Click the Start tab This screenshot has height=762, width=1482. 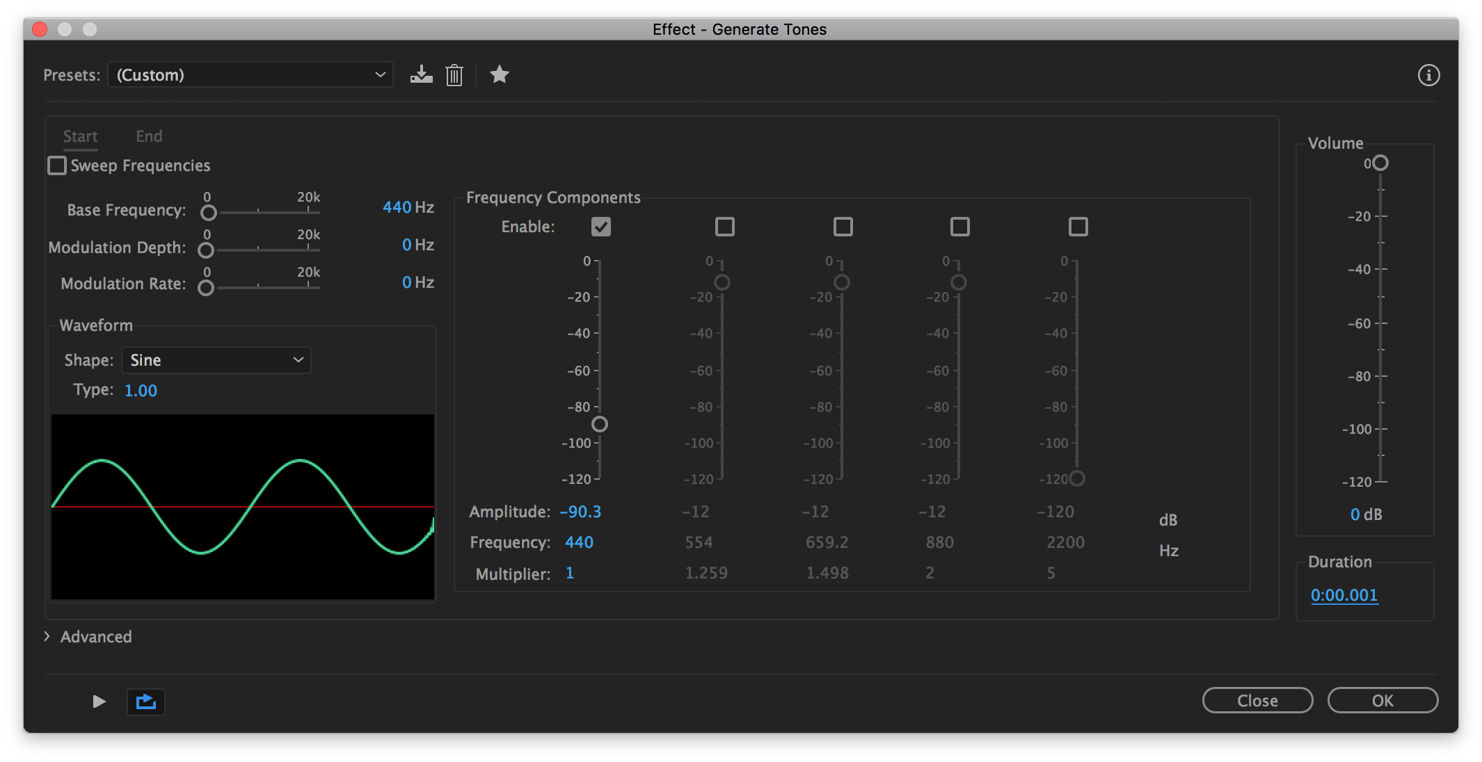point(80,135)
